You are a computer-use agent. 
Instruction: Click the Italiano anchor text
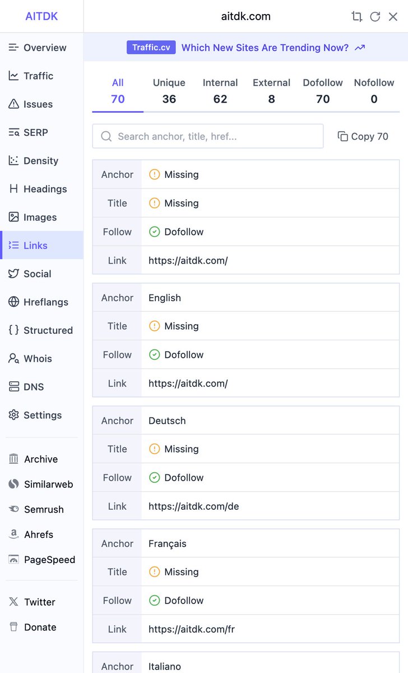pos(165,666)
